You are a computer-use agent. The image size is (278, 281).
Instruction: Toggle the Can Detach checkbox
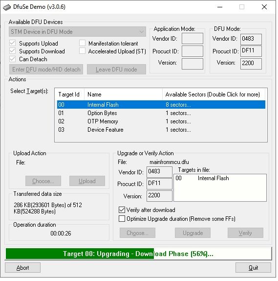pos(13,59)
